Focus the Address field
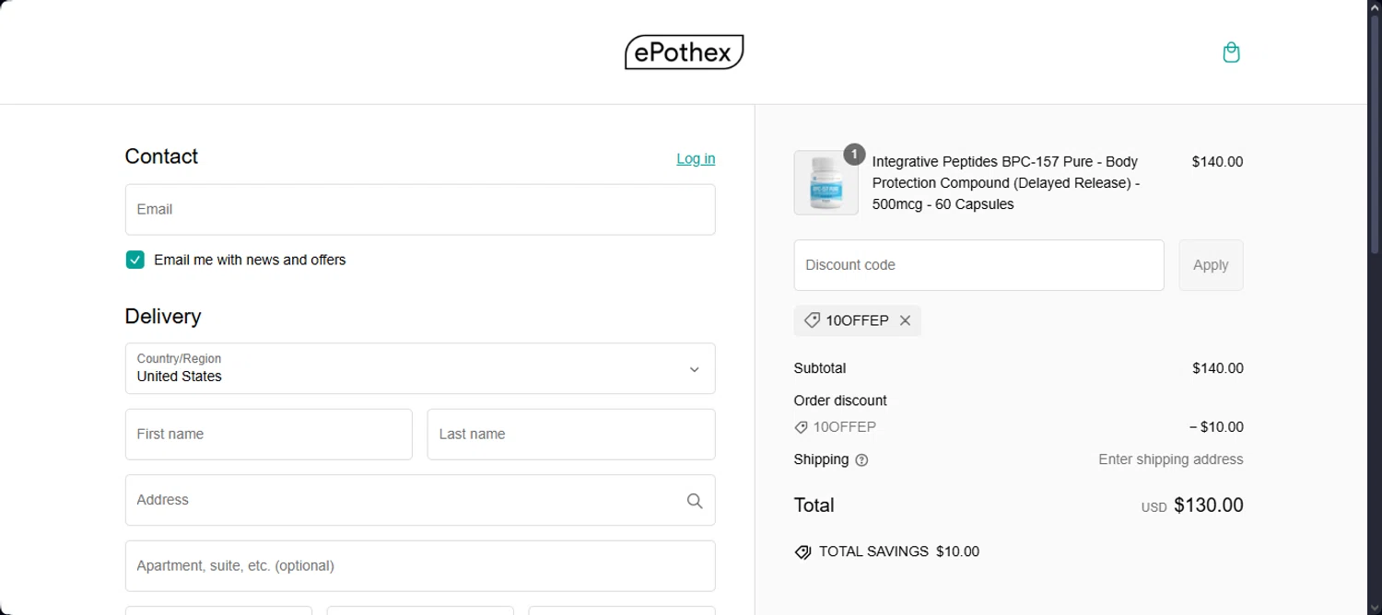 point(420,500)
